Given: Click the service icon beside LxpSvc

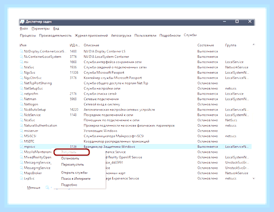Looking at the screenshot, I should pyautogui.click(x=21, y=178).
